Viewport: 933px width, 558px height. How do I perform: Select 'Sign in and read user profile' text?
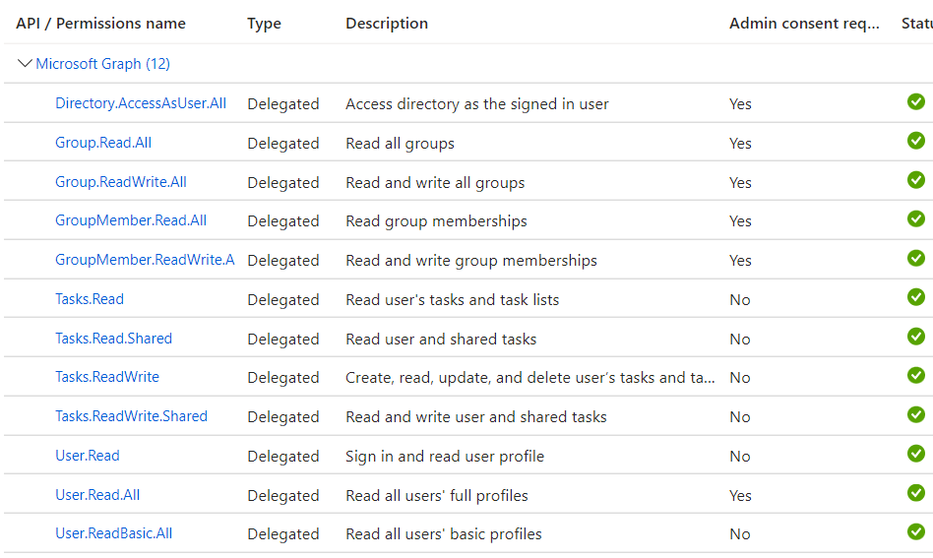coord(445,457)
